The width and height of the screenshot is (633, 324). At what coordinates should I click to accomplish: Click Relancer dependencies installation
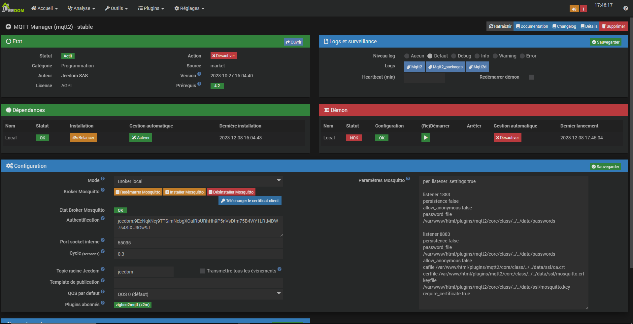83,137
